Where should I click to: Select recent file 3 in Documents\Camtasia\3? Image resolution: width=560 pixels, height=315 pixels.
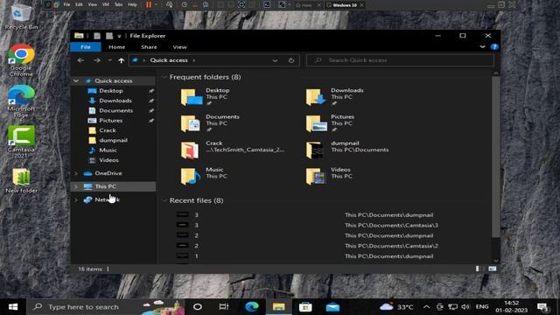pos(307,226)
